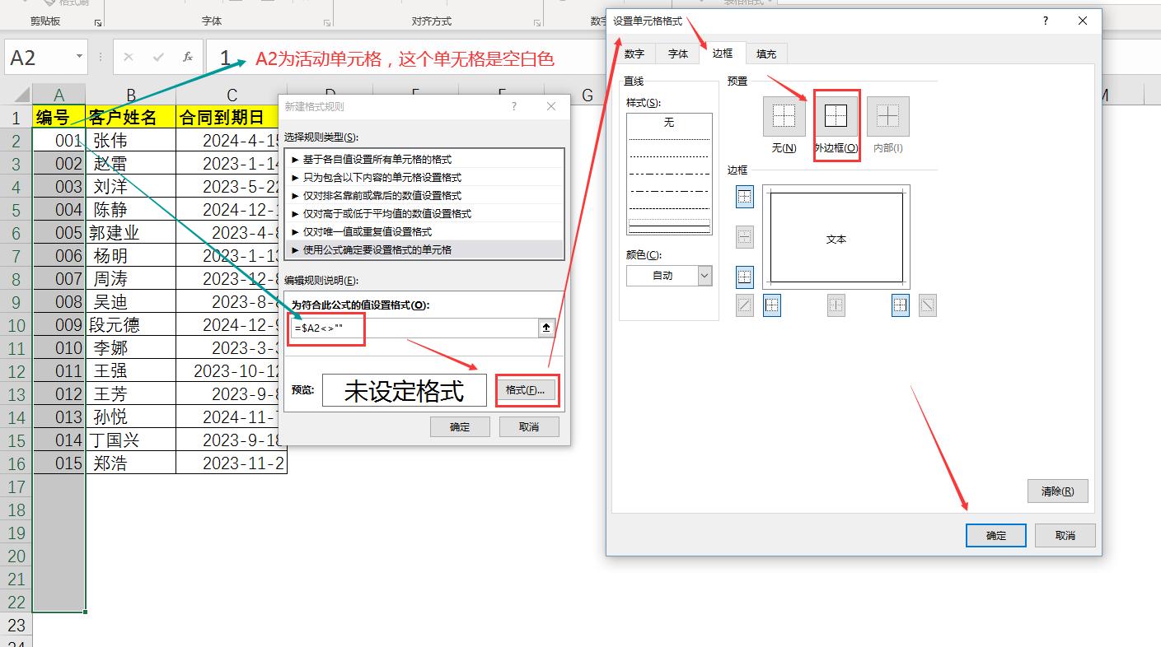The width and height of the screenshot is (1161, 647).
Task: Click cell containing 张伟
Action: click(x=131, y=140)
